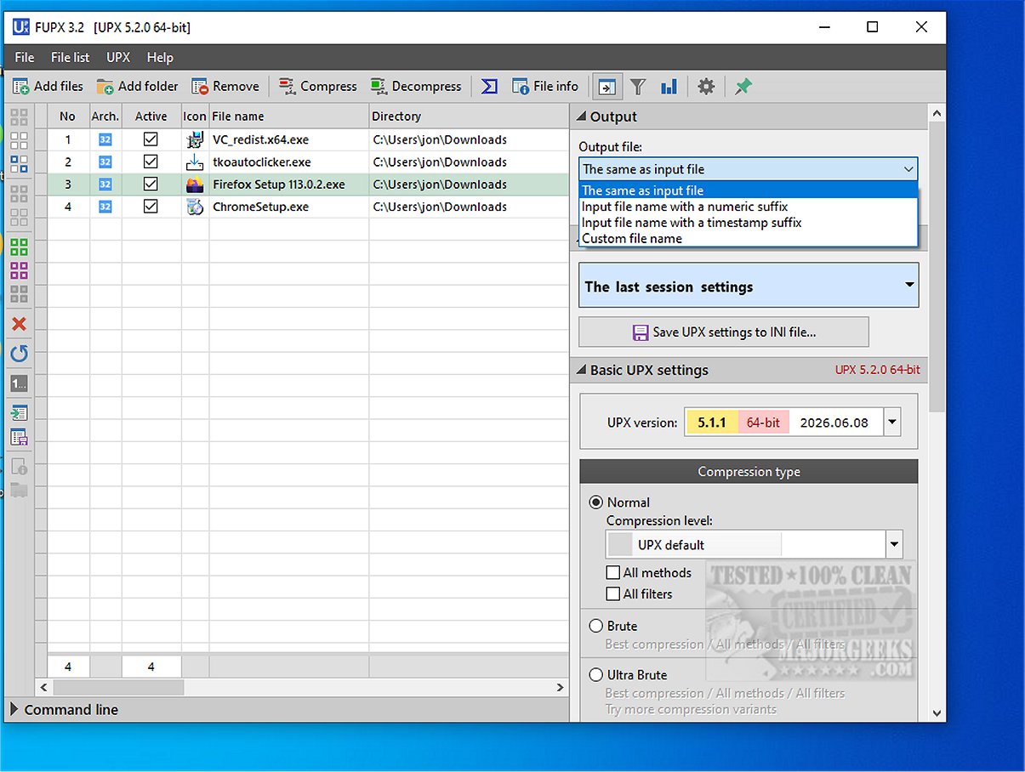Select the Ultra Brute compression radio button
1025x772 pixels.
(x=596, y=675)
